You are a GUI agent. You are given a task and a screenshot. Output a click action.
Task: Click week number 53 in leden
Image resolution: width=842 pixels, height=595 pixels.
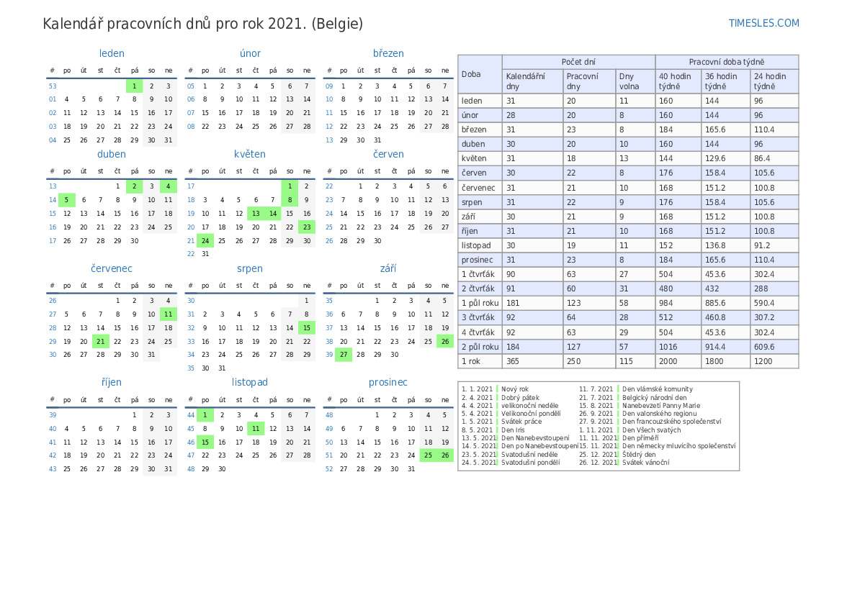[x=53, y=86]
